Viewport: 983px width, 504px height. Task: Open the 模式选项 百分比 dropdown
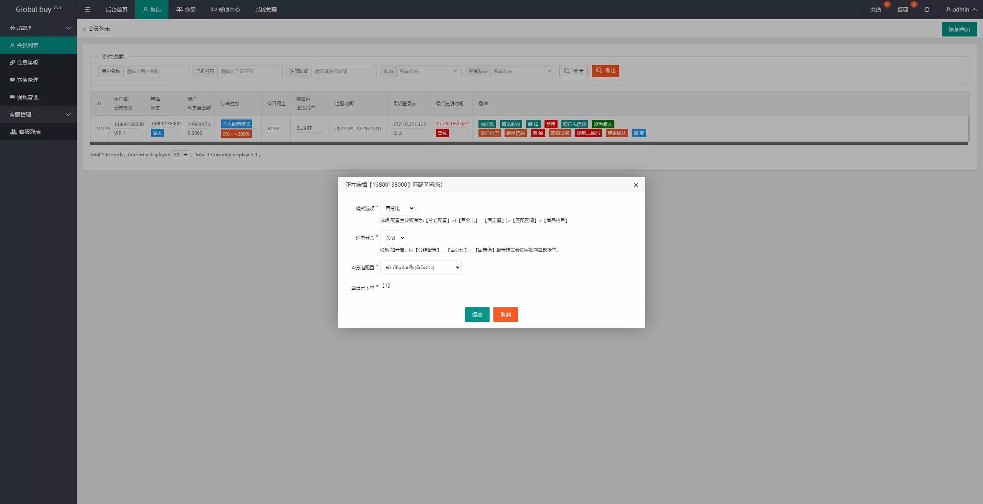tap(397, 208)
